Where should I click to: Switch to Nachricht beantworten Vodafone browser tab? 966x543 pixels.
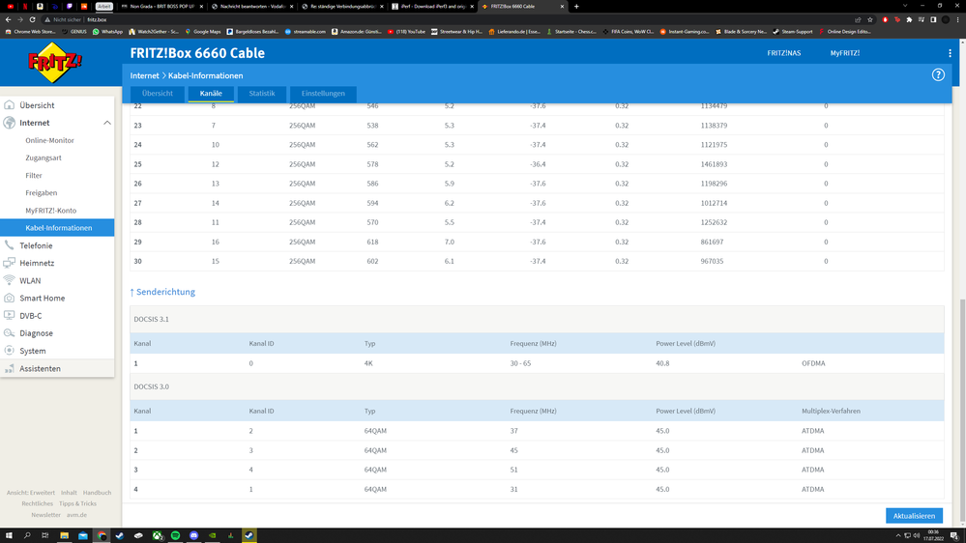click(x=252, y=6)
